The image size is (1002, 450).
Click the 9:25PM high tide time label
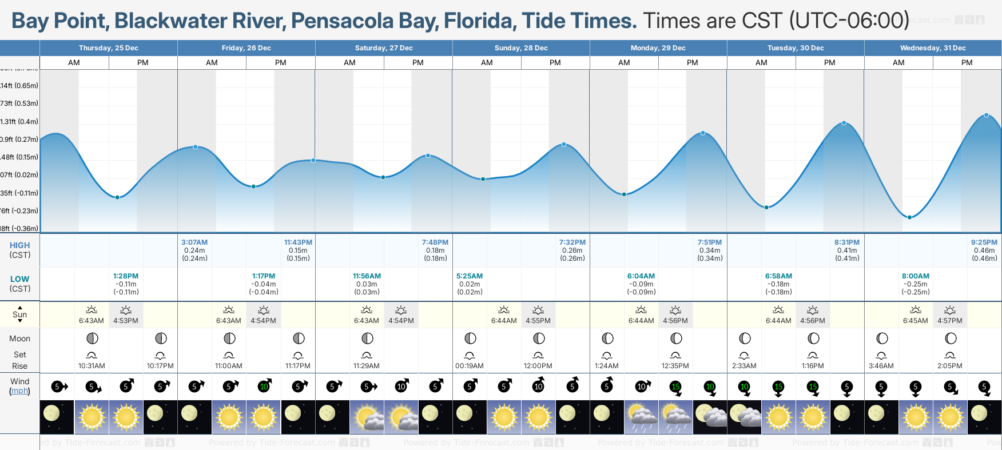point(984,242)
